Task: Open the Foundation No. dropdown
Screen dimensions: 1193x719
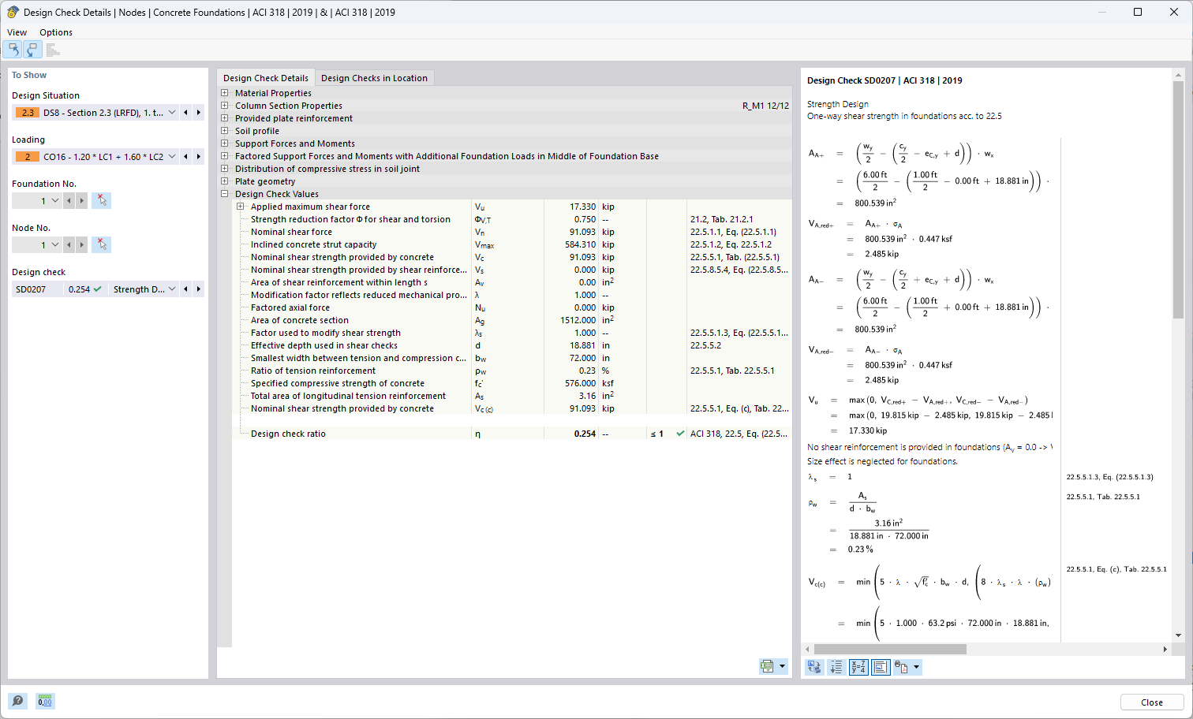Action: (55, 201)
